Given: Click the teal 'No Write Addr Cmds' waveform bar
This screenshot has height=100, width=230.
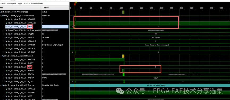Looking at the screenshot, I should [x=150, y=85].
